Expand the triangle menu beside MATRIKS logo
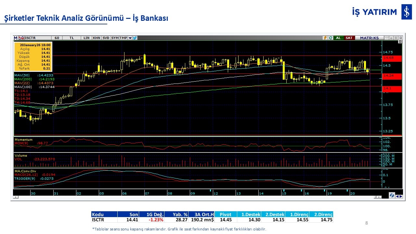This screenshot has height=234, width=416. click(386, 38)
